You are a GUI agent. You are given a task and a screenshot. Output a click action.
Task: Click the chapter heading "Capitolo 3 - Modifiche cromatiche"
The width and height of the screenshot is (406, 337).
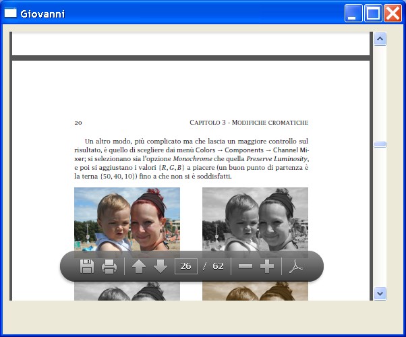249,123
